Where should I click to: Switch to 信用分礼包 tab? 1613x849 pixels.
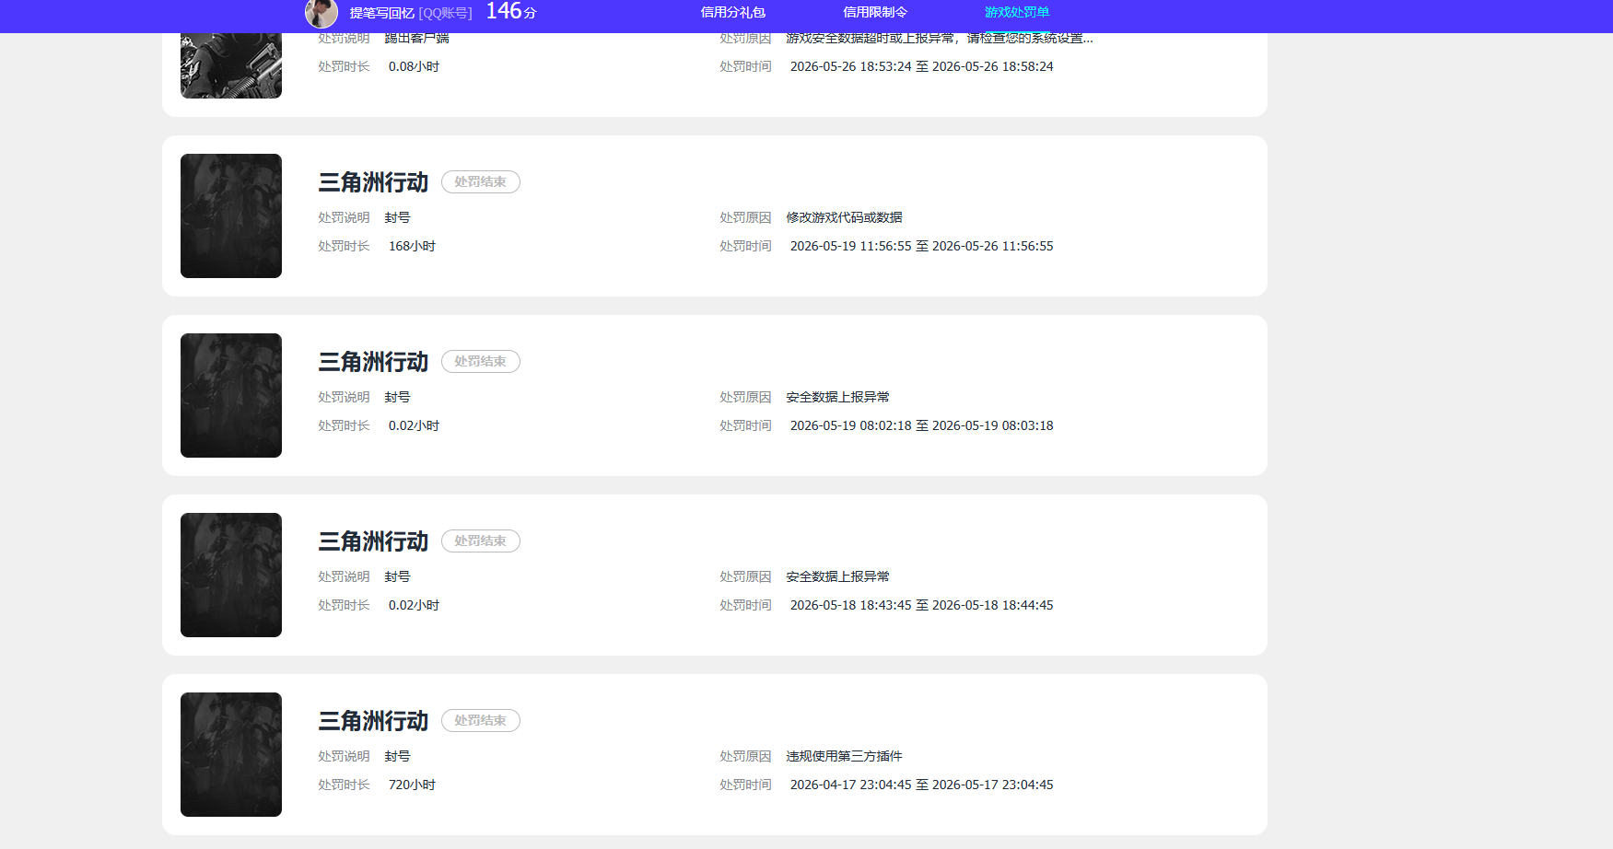733,12
